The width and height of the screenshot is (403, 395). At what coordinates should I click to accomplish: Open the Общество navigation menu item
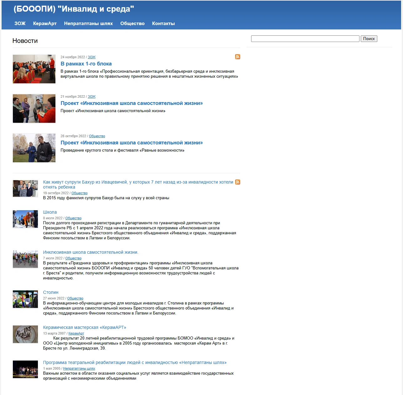point(132,23)
